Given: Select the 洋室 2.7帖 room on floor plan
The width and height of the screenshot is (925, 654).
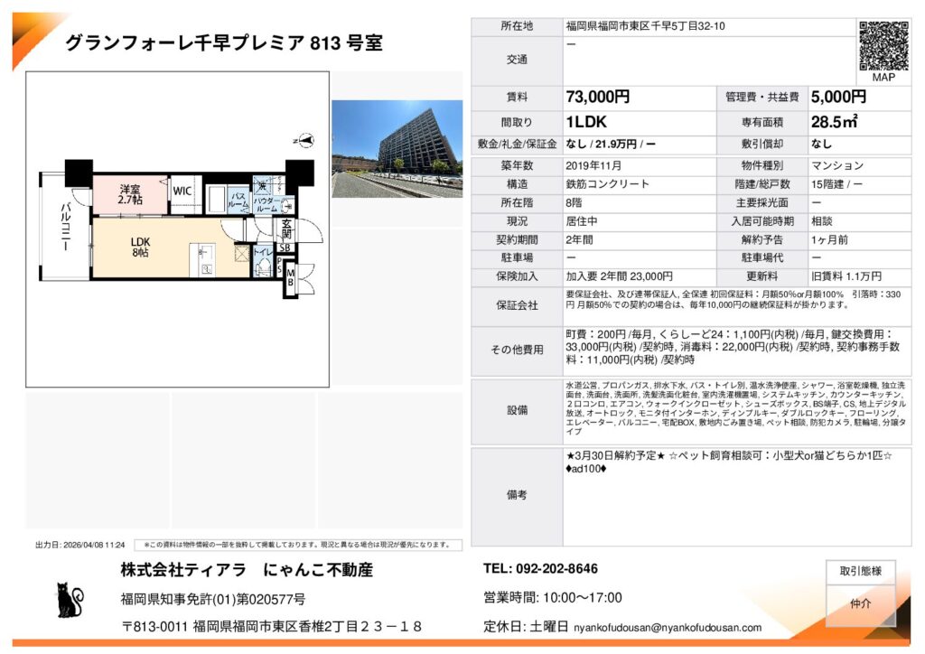Looking at the screenshot, I should (129, 193).
